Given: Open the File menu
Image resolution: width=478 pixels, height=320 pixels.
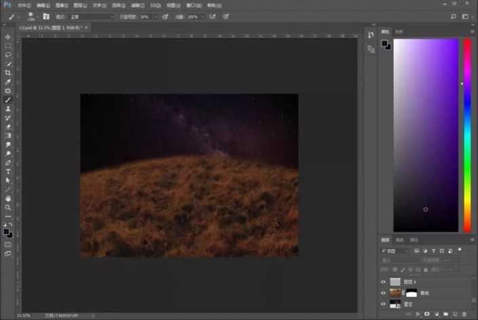Looking at the screenshot, I should [x=24, y=5].
